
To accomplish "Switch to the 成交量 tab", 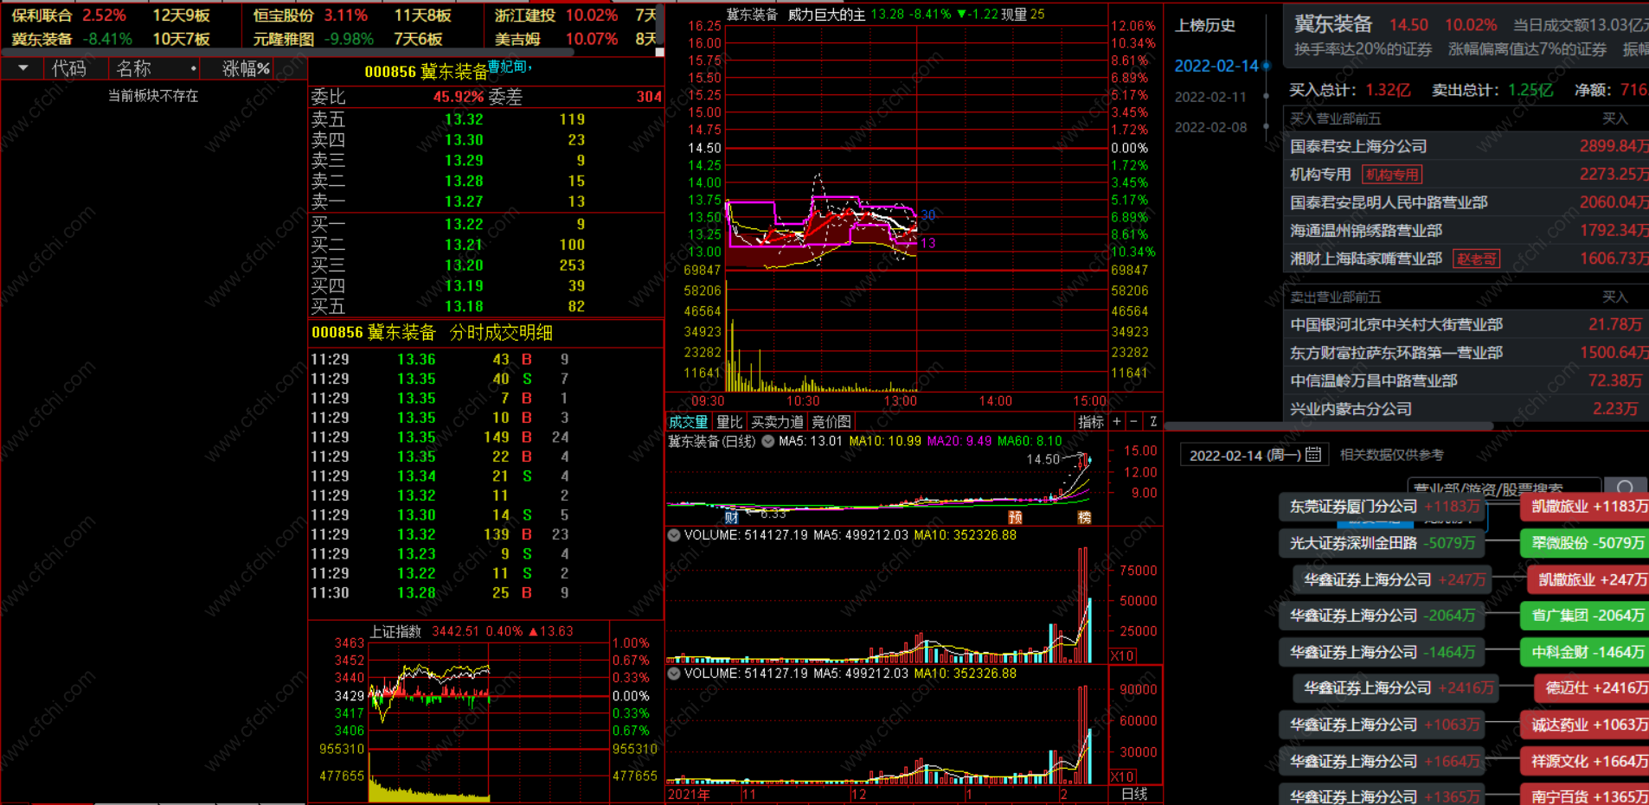I will (689, 422).
